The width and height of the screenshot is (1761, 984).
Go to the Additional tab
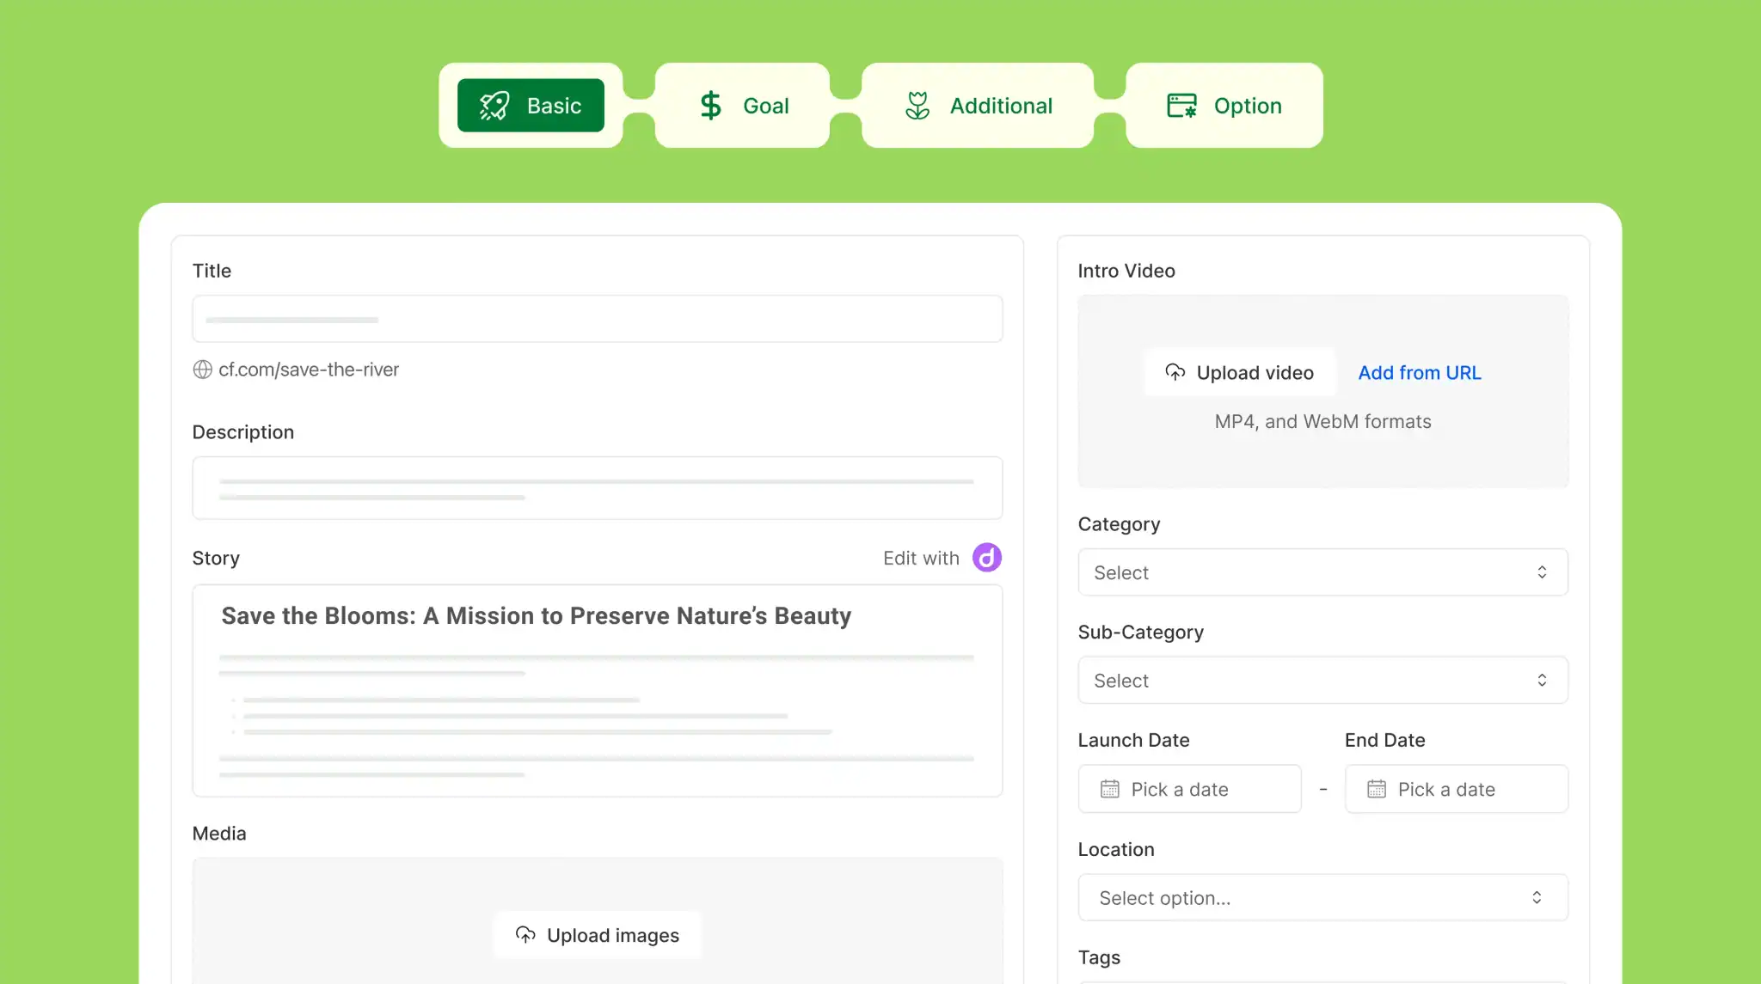point(978,106)
